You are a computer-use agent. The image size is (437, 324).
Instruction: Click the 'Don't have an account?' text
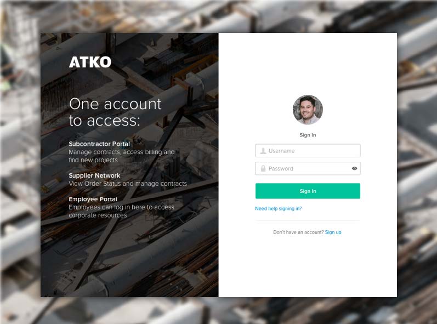pos(298,232)
